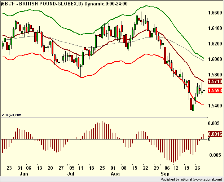Click the eSignal 2011 copyright text
Image resolution: width=224 pixels, height=182 pixels.
12,115
